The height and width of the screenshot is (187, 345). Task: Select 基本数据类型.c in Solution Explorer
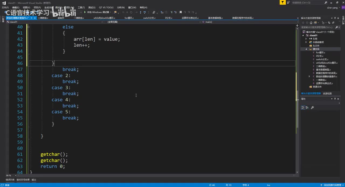point(323,70)
